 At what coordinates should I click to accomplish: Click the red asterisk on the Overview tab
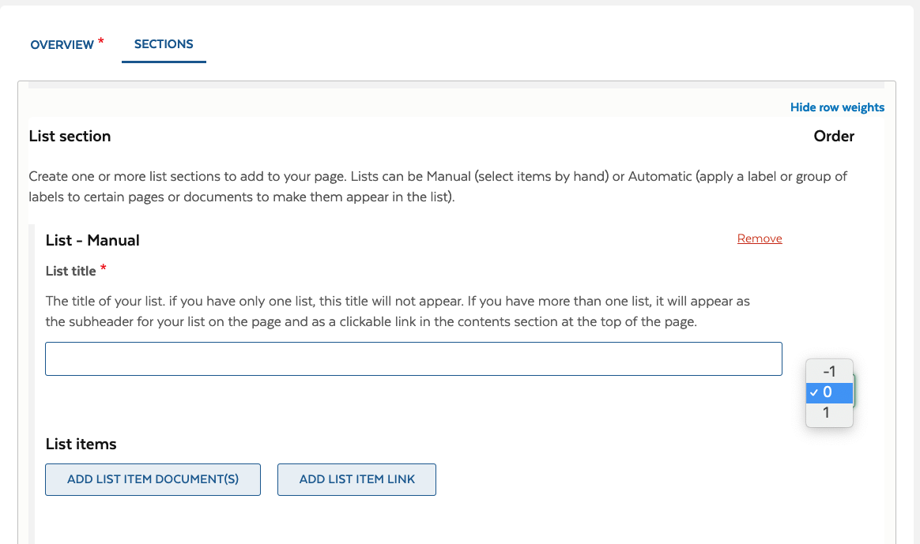pyautogui.click(x=101, y=41)
